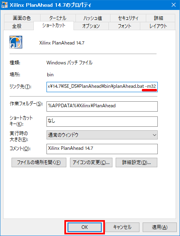Open the 詳細 tab
This screenshot has width=180, height=236.
point(161,18)
